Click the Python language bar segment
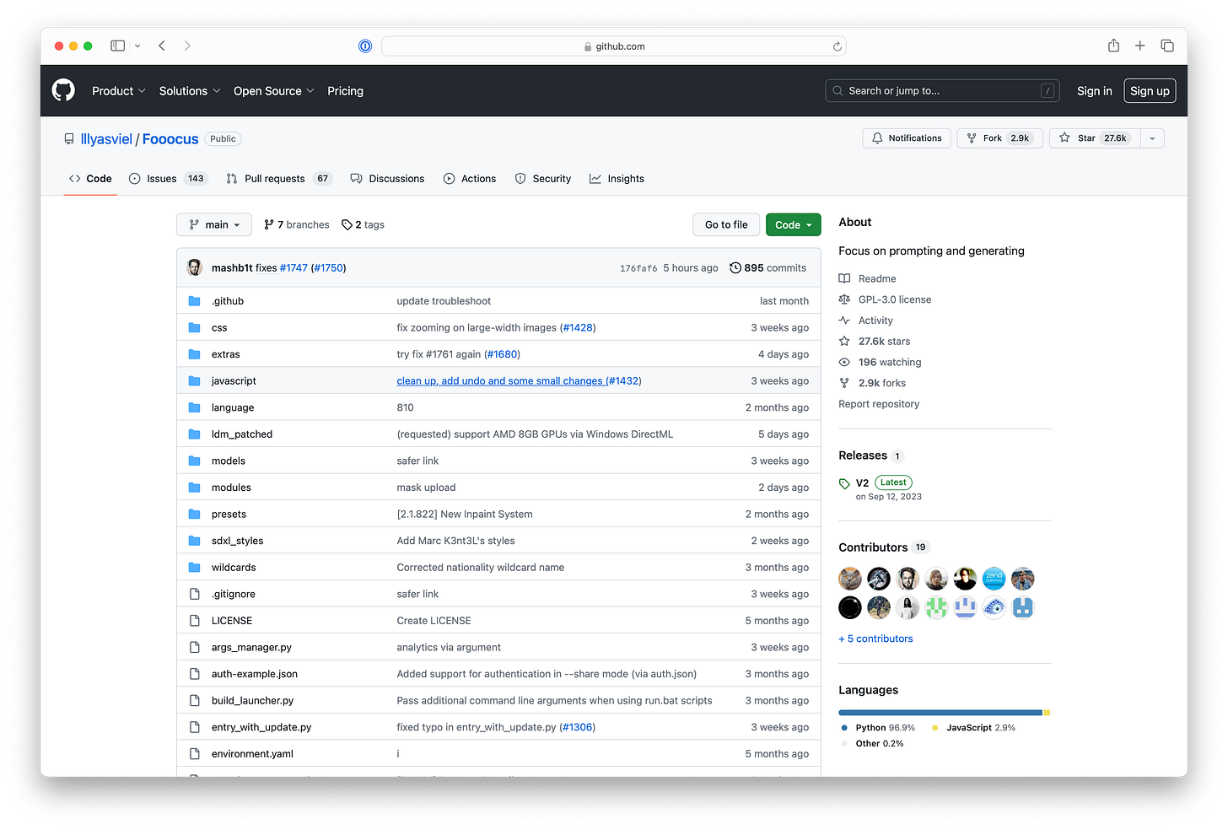Viewport: 1228px width, 830px height. point(940,713)
